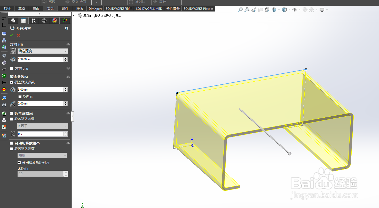Switch to the 草图 tab

point(22,8)
